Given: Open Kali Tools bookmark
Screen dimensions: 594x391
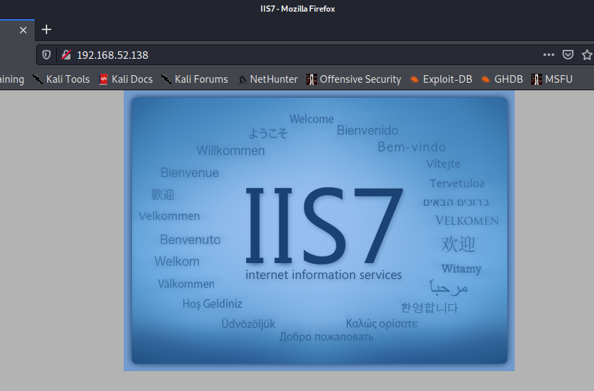Looking at the screenshot, I should click(x=61, y=79).
